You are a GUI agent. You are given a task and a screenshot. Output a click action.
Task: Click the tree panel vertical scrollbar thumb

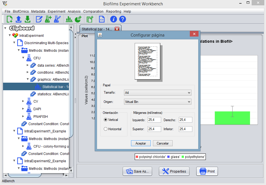click(x=71, y=83)
